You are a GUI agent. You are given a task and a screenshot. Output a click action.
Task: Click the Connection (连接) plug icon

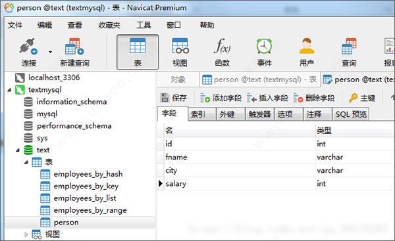[28, 46]
